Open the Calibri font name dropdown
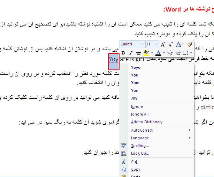The height and width of the screenshot is (177, 214). coord(143,44)
